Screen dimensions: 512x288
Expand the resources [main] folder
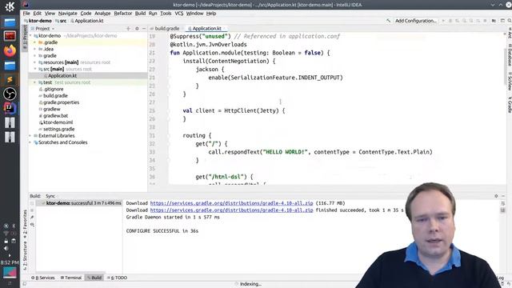click(35, 62)
